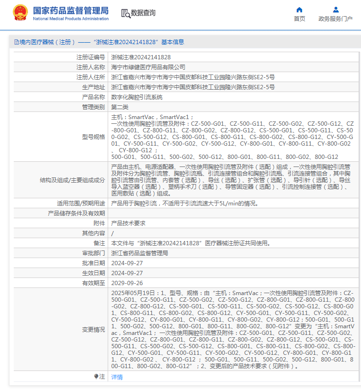Click attachment value 产品技术要求
This screenshot has width=361, height=389.
point(128,223)
